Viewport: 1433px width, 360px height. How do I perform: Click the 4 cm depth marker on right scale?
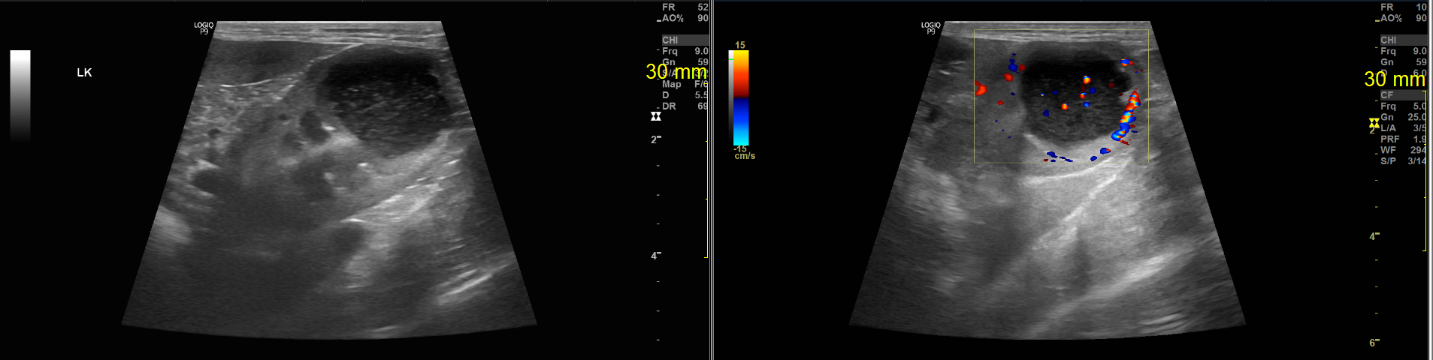1374,236
